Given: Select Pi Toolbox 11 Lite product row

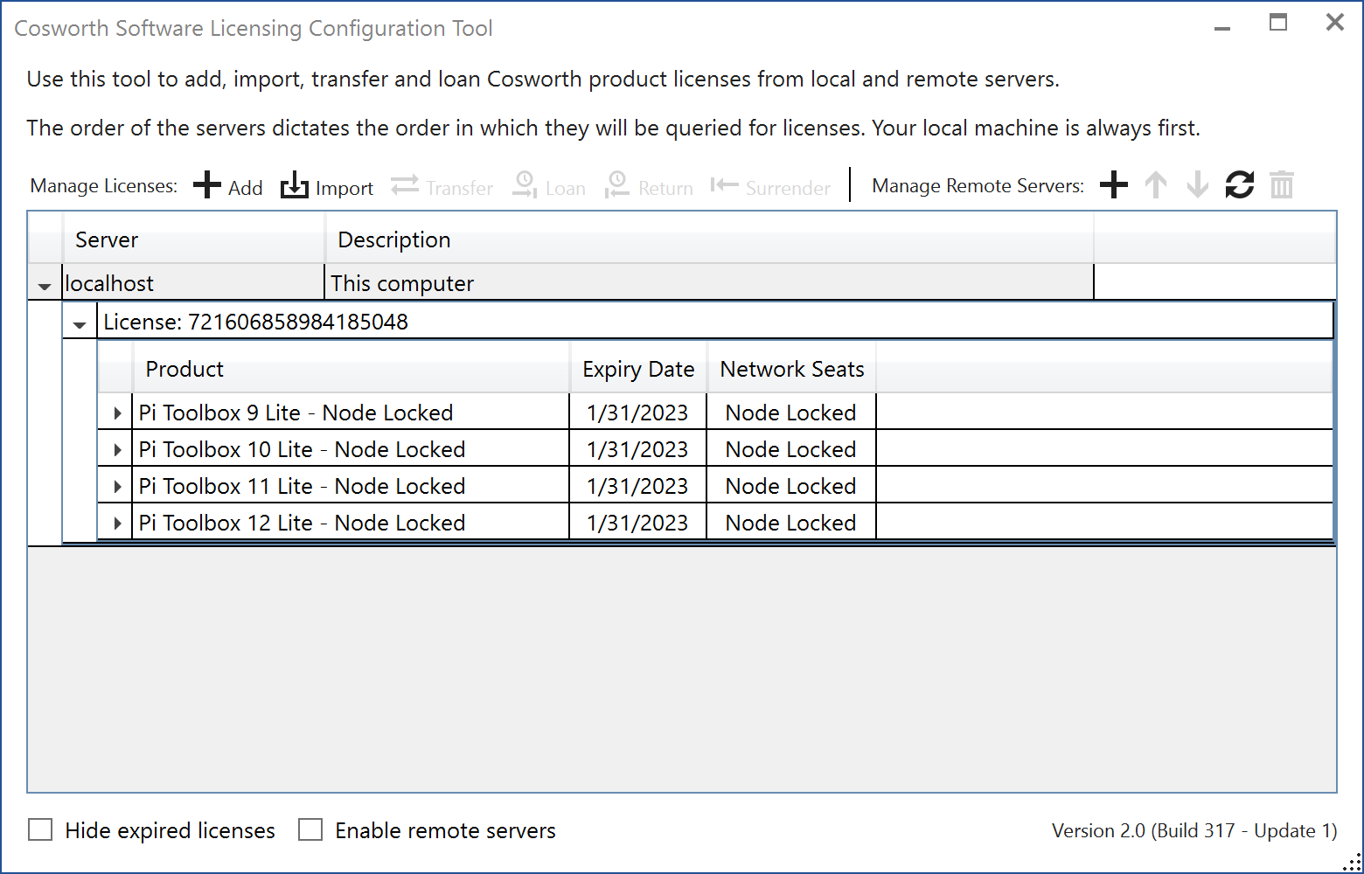Looking at the screenshot, I should coord(350,486).
